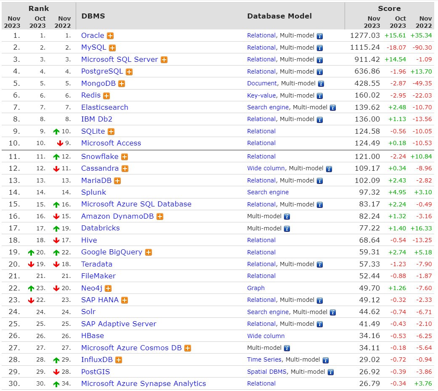Click the Microsoft Azure SQL Database link
Image resolution: width=438 pixels, height=391 pixels.
[136, 204]
